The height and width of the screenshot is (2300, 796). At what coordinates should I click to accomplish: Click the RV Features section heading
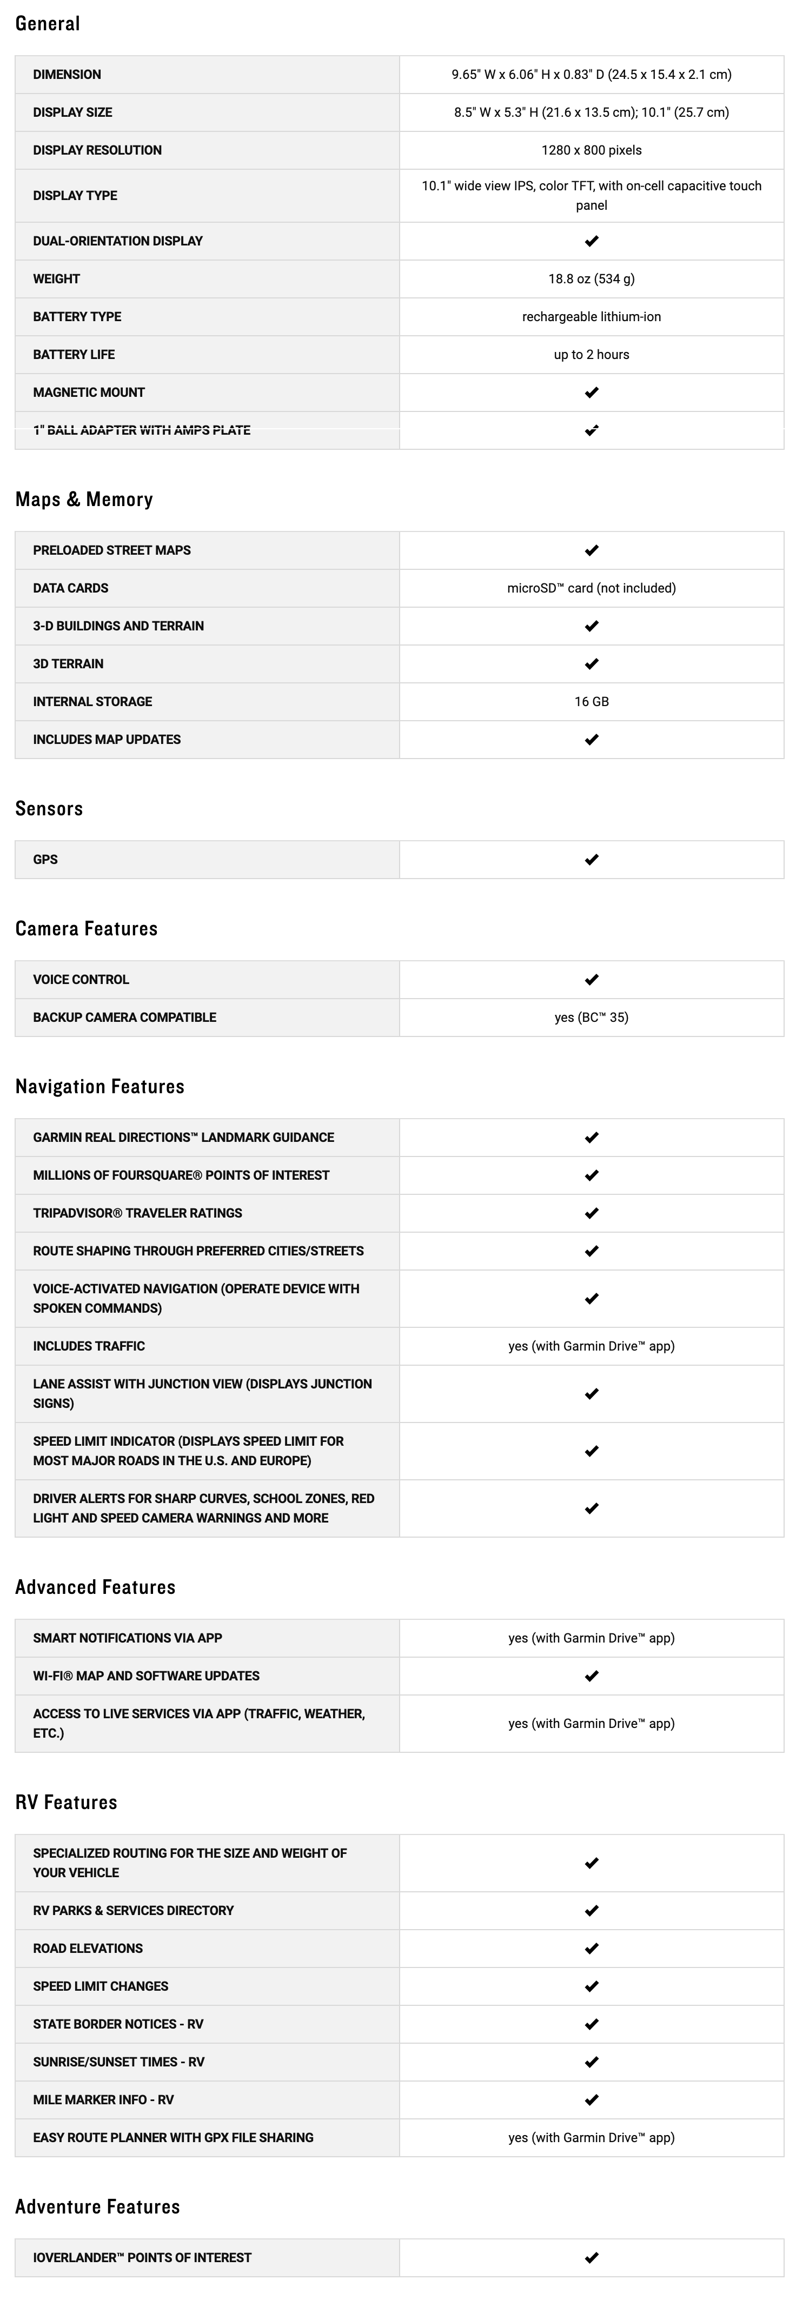(x=66, y=1803)
